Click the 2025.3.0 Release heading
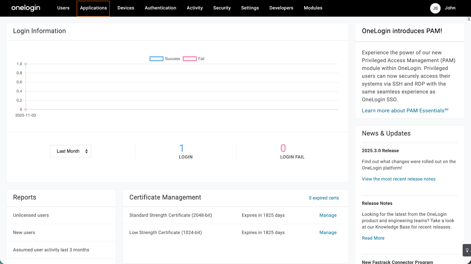The image size is (471, 264). click(380, 151)
